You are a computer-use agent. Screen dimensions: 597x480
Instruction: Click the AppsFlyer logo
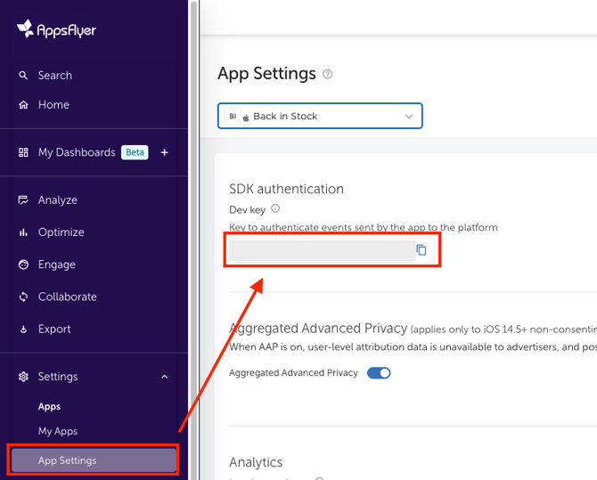click(56, 29)
